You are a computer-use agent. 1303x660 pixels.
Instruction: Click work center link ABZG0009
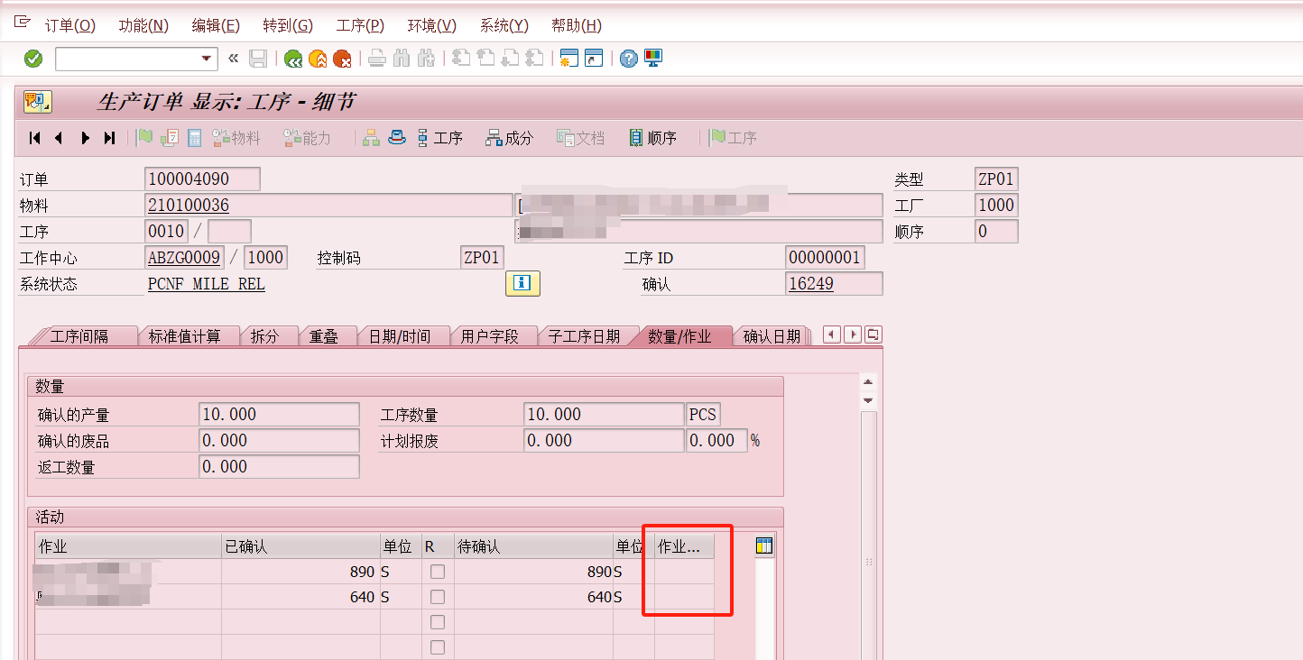point(184,258)
